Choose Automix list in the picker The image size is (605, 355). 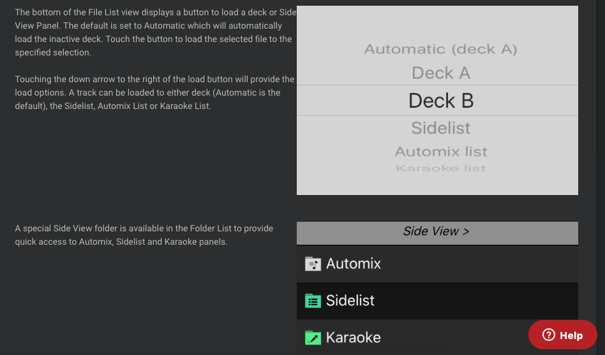(441, 152)
